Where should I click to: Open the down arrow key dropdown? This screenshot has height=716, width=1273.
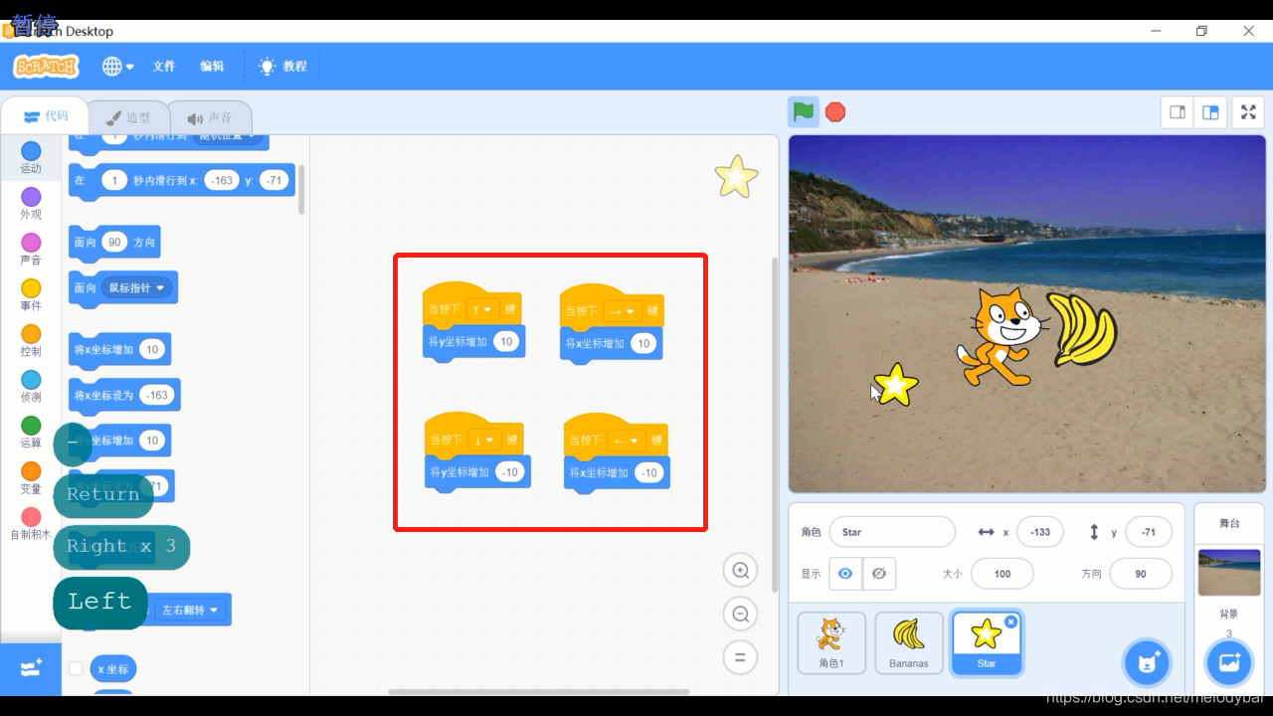[483, 440]
